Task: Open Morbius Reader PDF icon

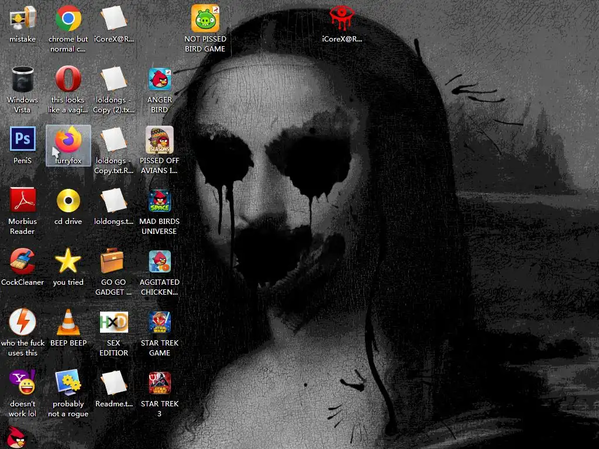Action: 23,200
